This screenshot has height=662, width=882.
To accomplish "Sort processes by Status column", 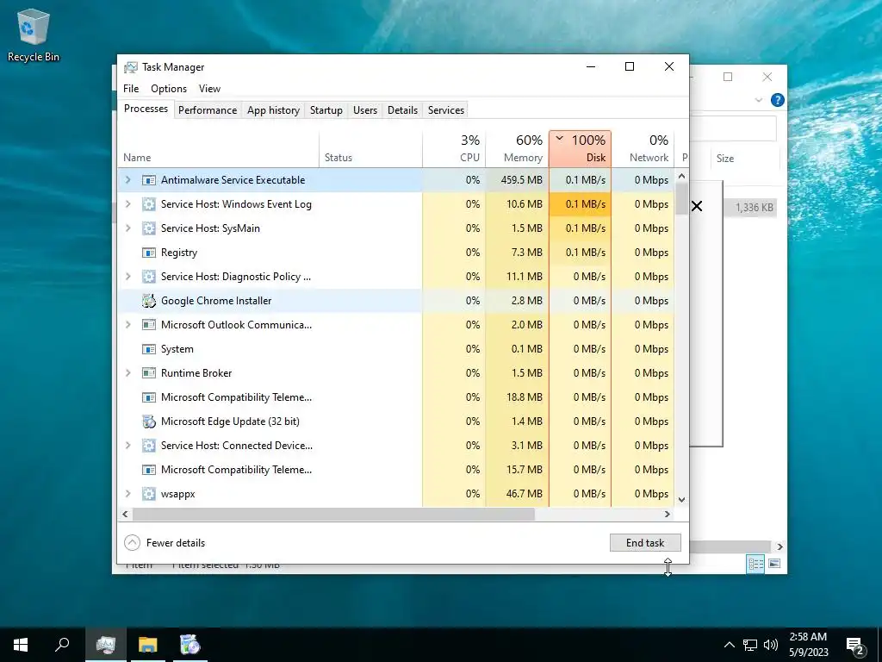I will pos(370,149).
